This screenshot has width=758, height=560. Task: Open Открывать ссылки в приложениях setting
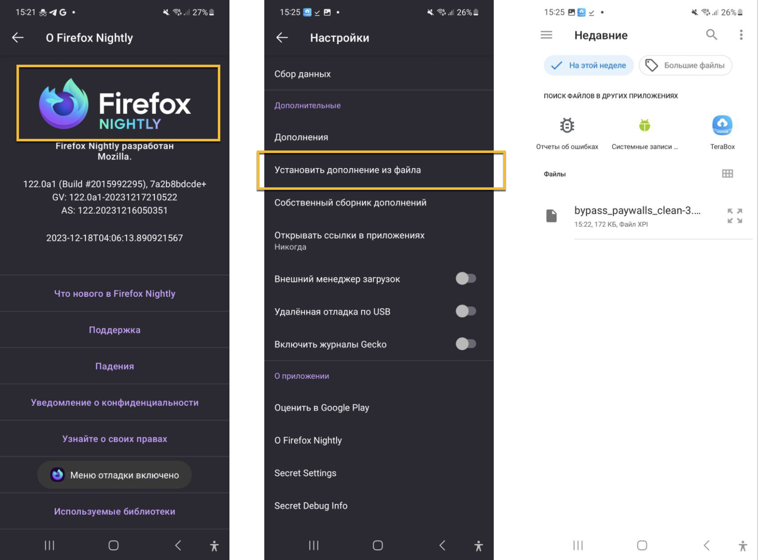(x=379, y=241)
